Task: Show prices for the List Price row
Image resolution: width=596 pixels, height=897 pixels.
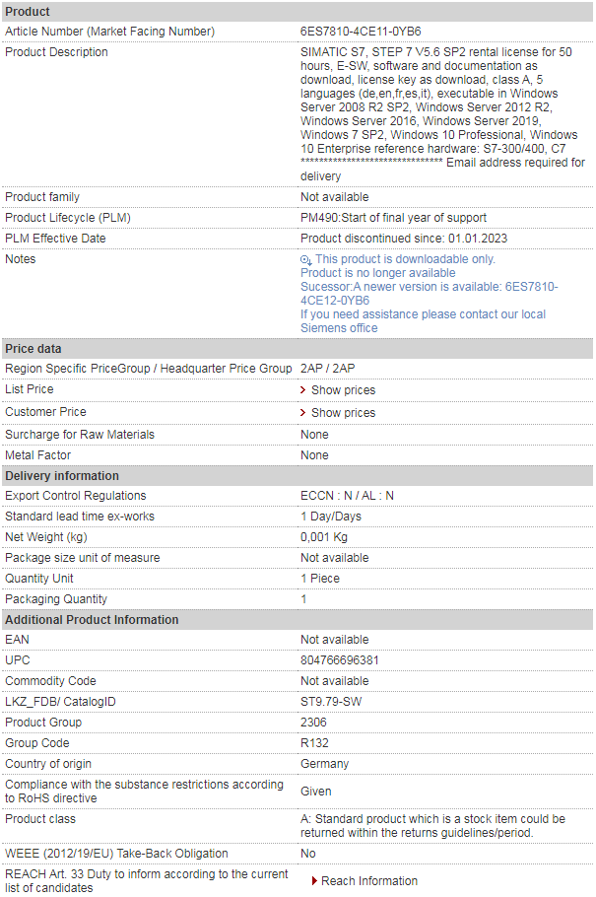Action: (343, 390)
